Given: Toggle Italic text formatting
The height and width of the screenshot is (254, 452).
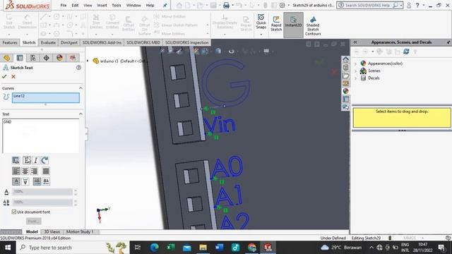Looking at the screenshot, I should [x=35, y=160].
